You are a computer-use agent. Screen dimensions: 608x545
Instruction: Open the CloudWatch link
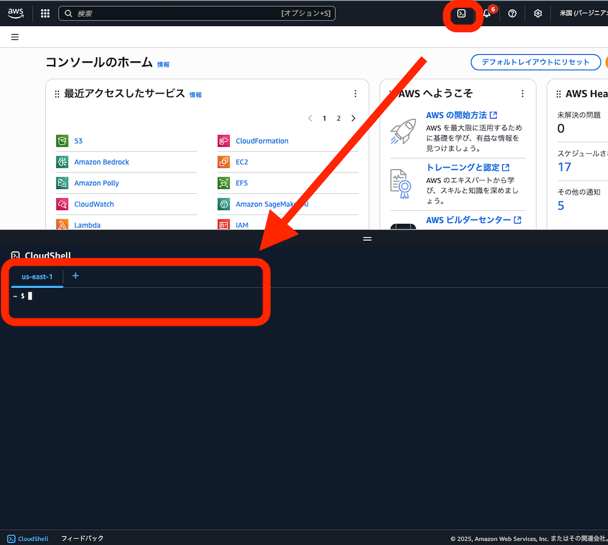pos(94,204)
